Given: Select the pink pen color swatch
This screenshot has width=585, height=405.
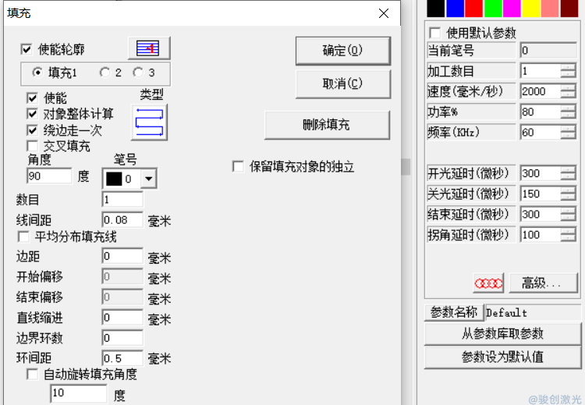Looking at the screenshot, I should coord(550,9).
